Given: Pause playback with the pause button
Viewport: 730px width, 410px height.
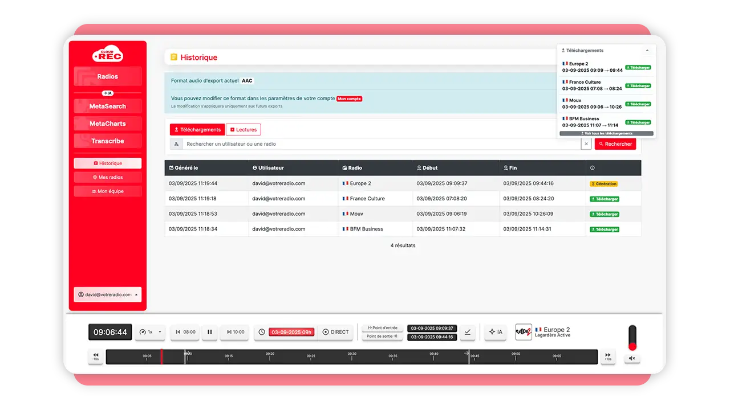Looking at the screenshot, I should click(209, 332).
